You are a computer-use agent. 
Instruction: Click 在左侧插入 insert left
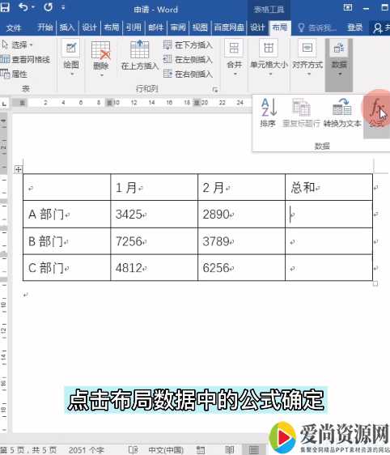[188, 59]
